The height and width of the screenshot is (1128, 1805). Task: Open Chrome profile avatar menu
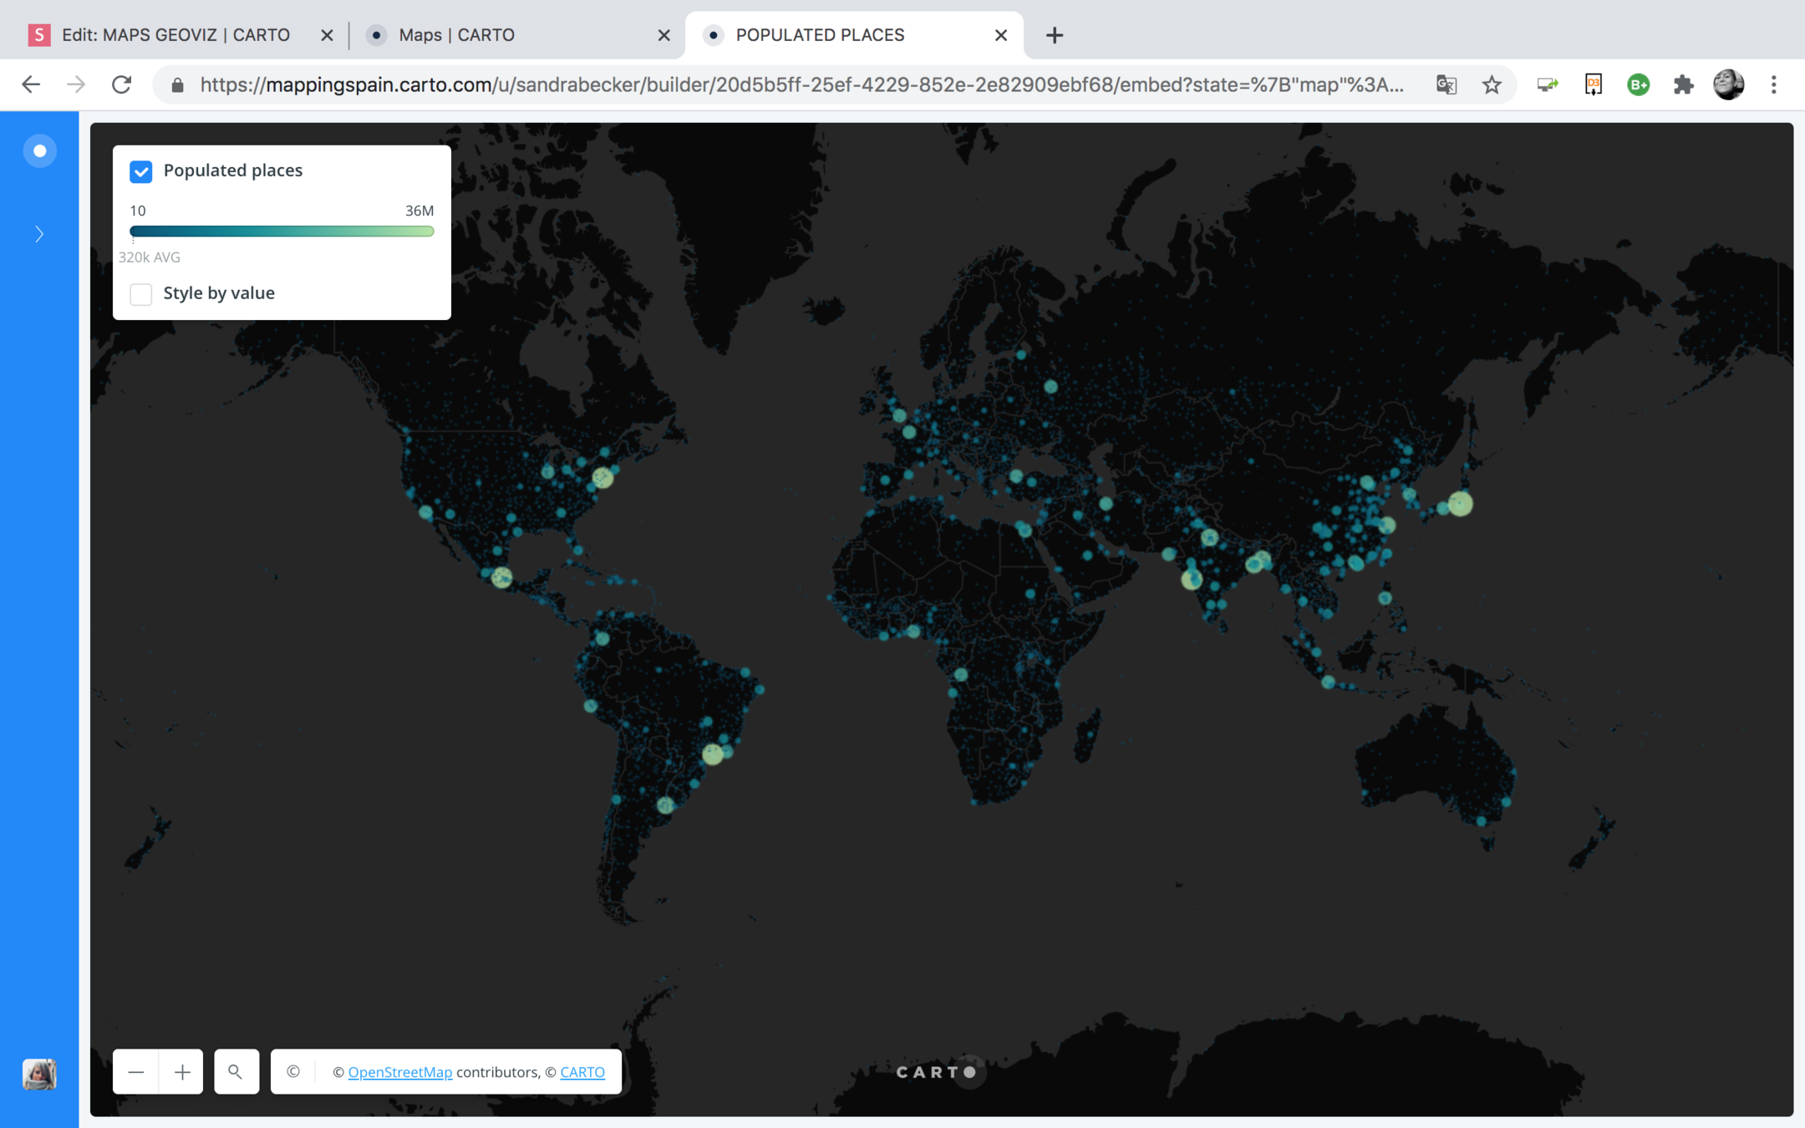coord(1728,84)
